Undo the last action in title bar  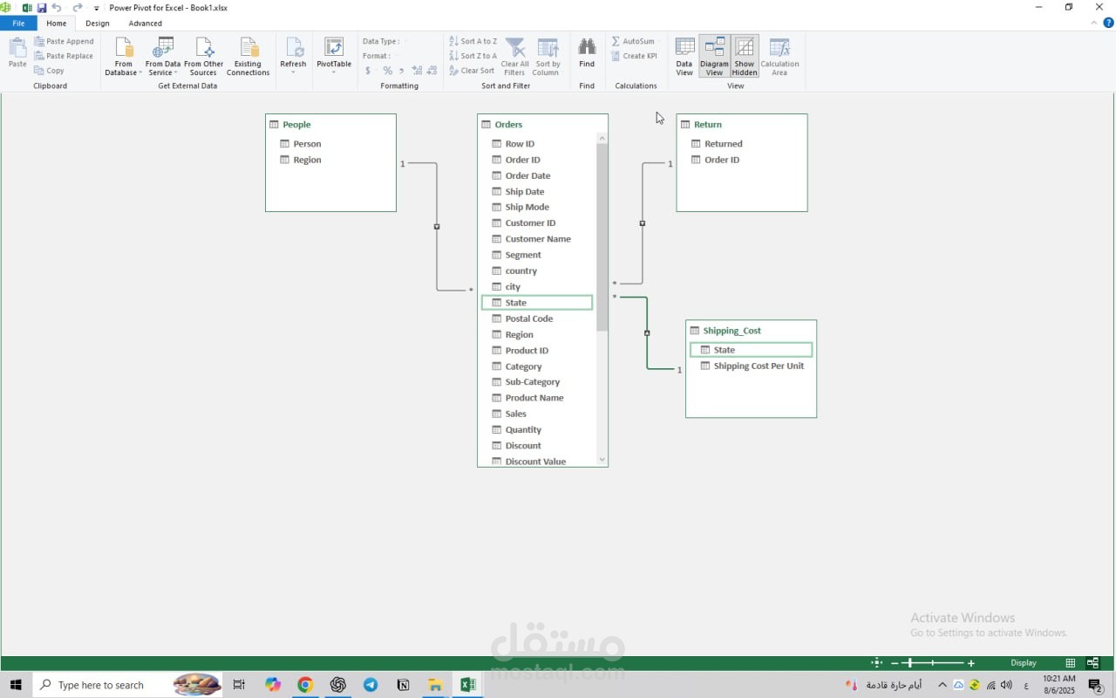coord(57,8)
